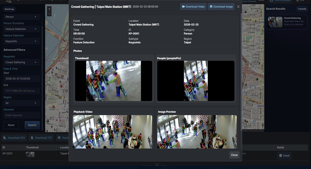Click the picture icon on Download Image
The height and width of the screenshot is (169, 311).
211,7
